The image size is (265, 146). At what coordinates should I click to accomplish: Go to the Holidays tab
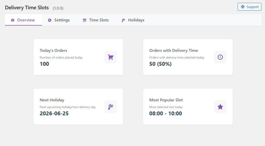pyautogui.click(x=136, y=20)
